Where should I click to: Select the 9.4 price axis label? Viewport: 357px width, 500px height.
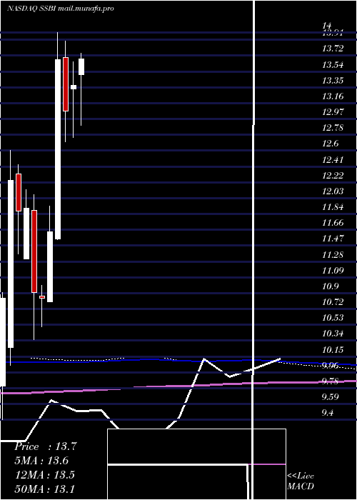[328, 413]
